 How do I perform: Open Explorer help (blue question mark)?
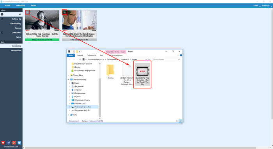(181, 55)
